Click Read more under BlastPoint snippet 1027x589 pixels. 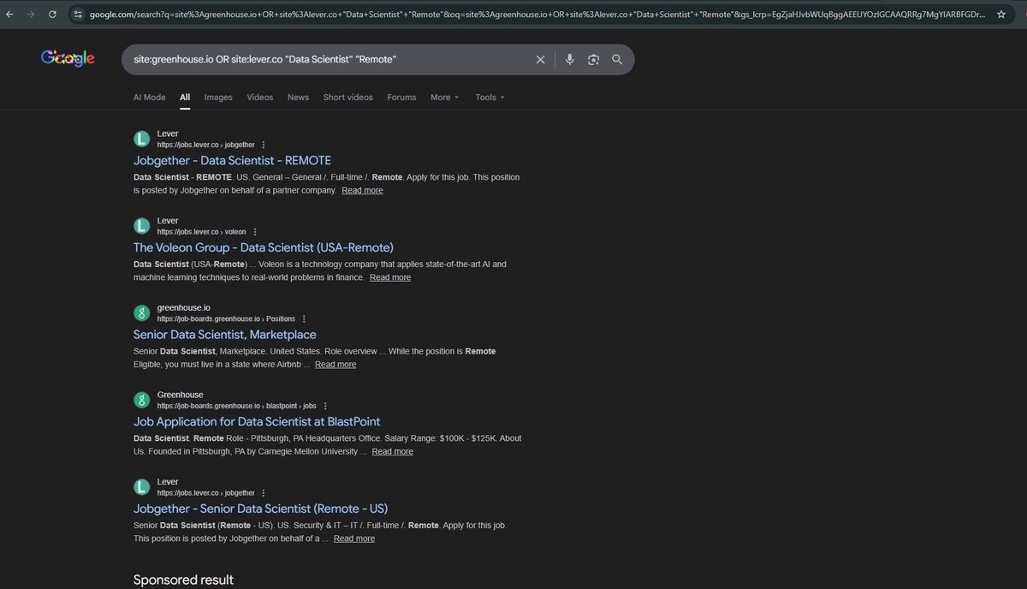pos(392,451)
